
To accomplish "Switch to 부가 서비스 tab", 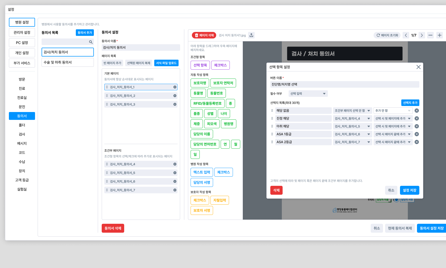I will pos(22,63).
